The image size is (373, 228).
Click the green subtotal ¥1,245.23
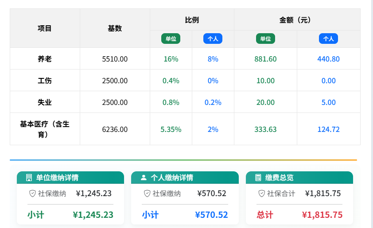pos(93,215)
